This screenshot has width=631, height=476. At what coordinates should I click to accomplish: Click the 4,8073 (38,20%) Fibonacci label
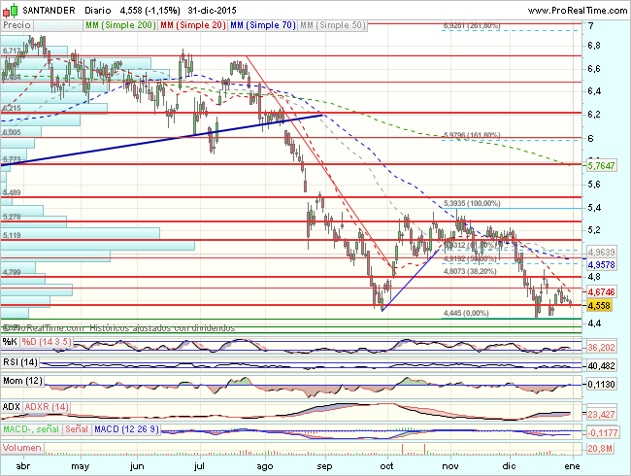(x=470, y=271)
